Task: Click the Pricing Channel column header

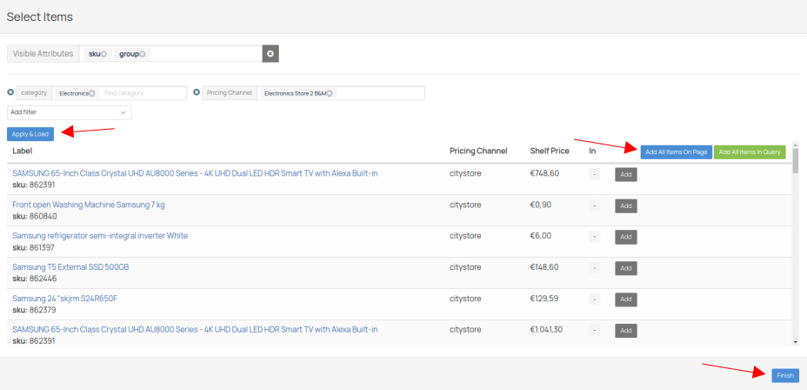Action: (x=478, y=151)
